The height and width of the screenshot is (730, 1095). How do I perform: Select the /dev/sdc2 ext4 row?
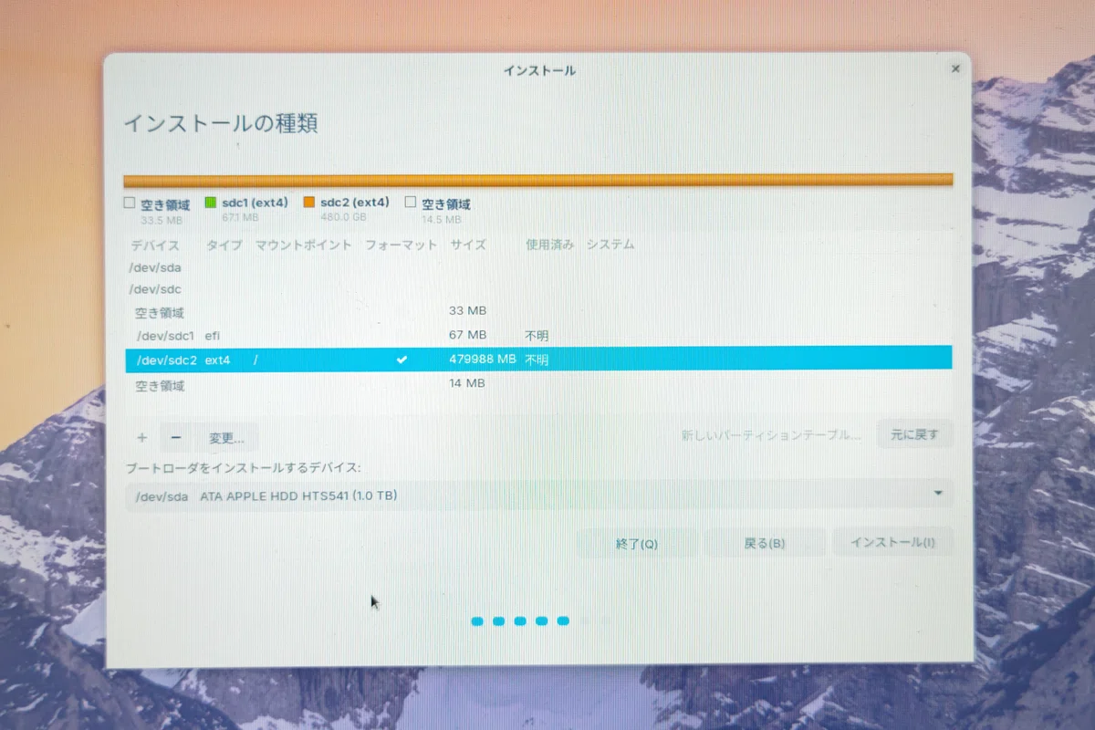click(x=538, y=359)
